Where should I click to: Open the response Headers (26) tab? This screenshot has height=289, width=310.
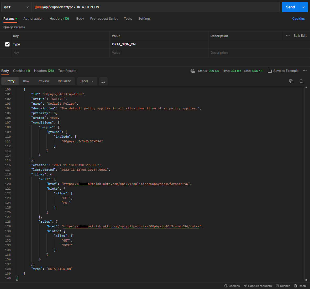(44, 71)
